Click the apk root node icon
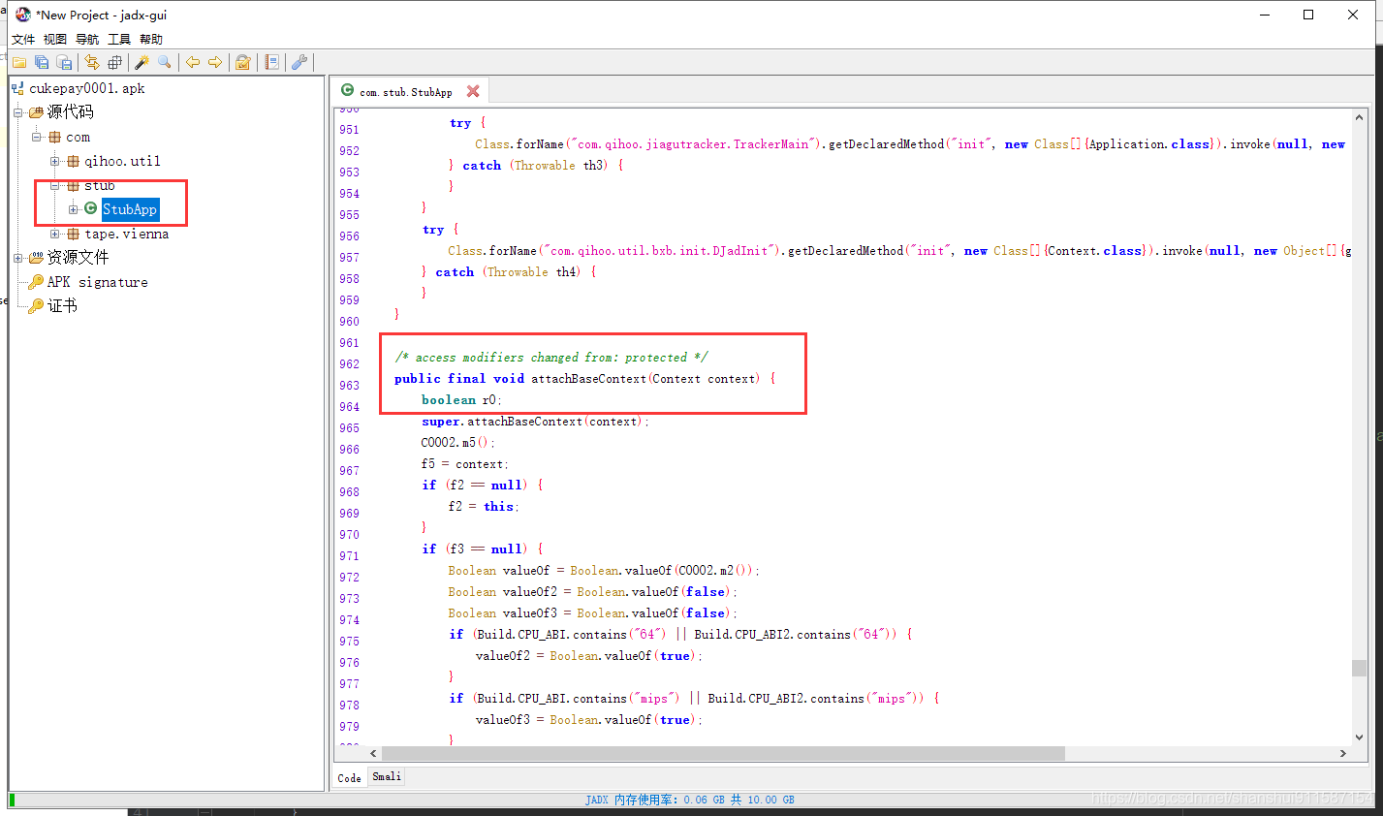Viewport: 1383px width, 816px height. pos(17,88)
